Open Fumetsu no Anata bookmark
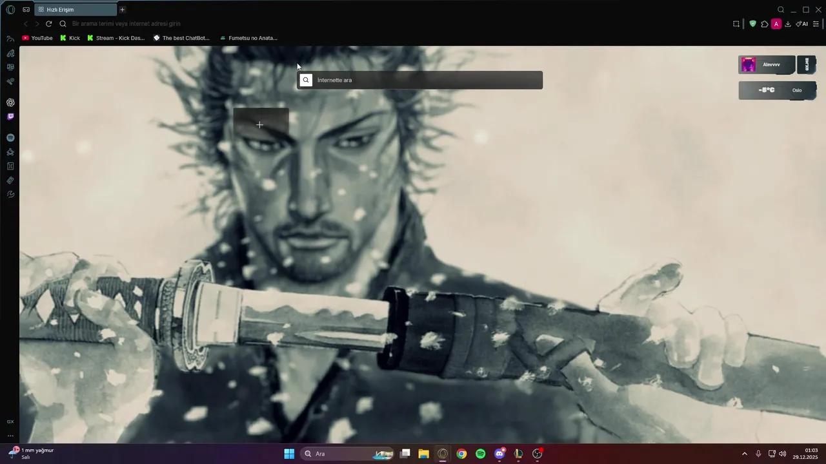 tap(248, 38)
